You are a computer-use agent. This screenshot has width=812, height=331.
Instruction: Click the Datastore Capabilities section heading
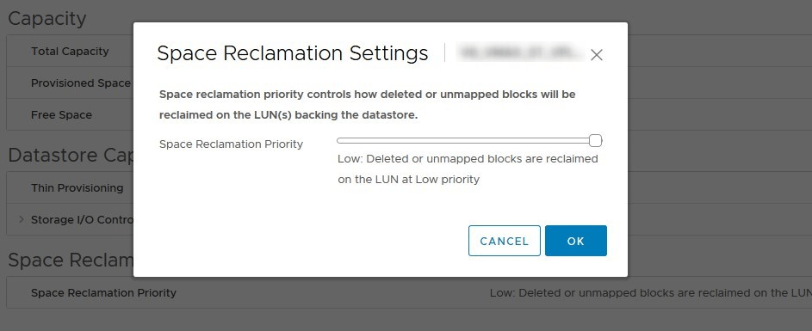71,155
